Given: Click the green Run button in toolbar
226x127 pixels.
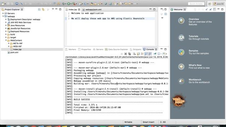Looking at the screenshot, I should point(69,4).
